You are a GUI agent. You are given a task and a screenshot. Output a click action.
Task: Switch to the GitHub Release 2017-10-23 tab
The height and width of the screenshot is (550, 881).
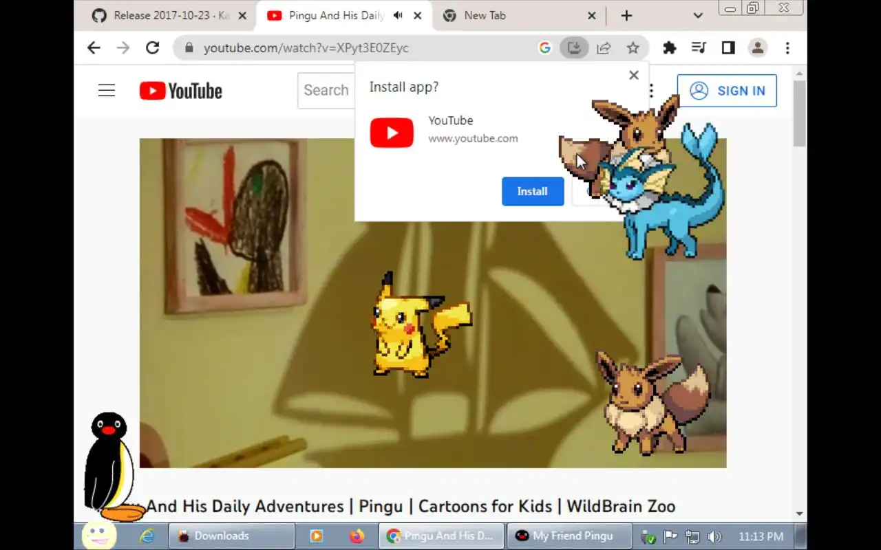(169, 16)
